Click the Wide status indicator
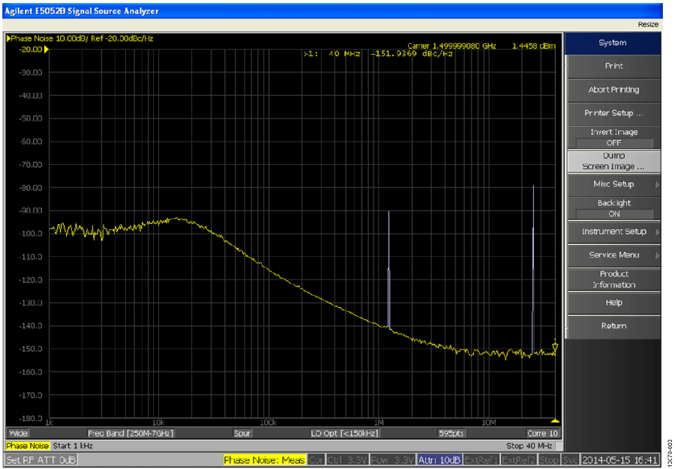This screenshot has height=469, width=675. coord(18,433)
